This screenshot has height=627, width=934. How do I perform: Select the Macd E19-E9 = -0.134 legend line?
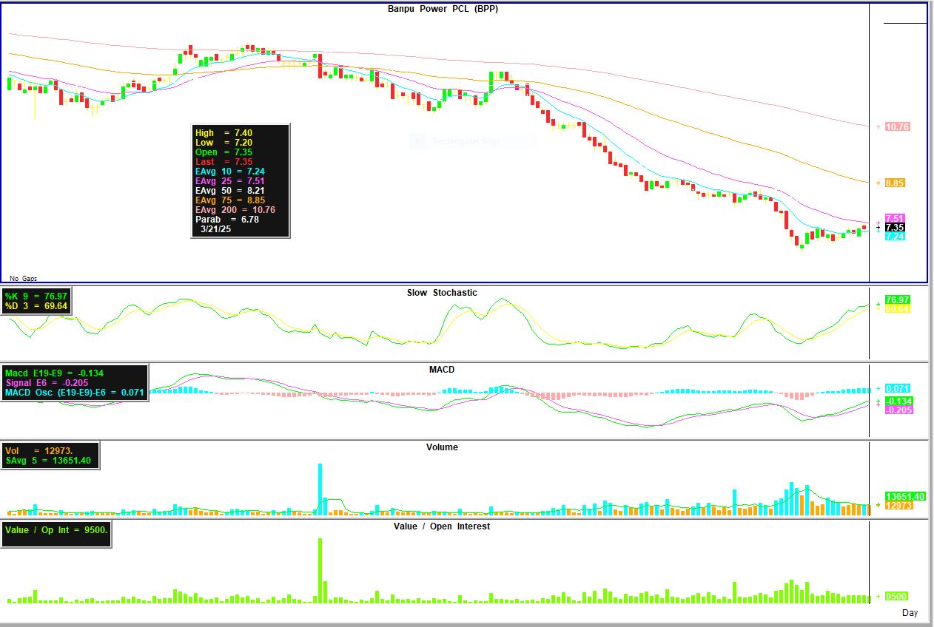[54, 373]
